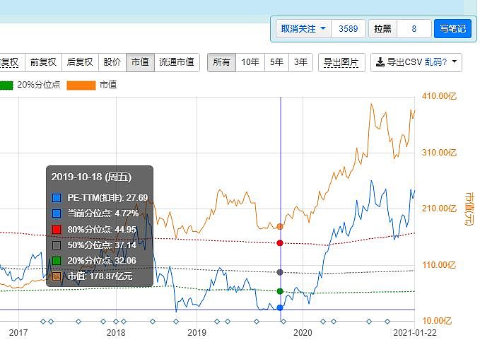
Task: Click the tooltip date 2019-10-18 (周五)
Action: pyautogui.click(x=91, y=177)
